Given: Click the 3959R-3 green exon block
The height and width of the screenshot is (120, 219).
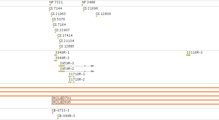Looking at the screenshot, I should (61, 66).
